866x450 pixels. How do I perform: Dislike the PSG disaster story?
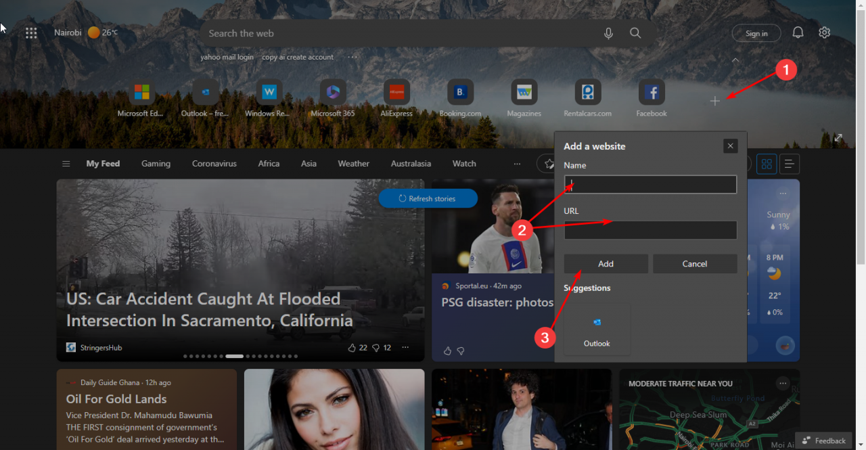pos(461,351)
